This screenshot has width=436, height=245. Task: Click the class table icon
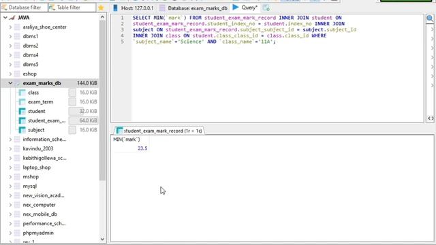tap(22, 93)
